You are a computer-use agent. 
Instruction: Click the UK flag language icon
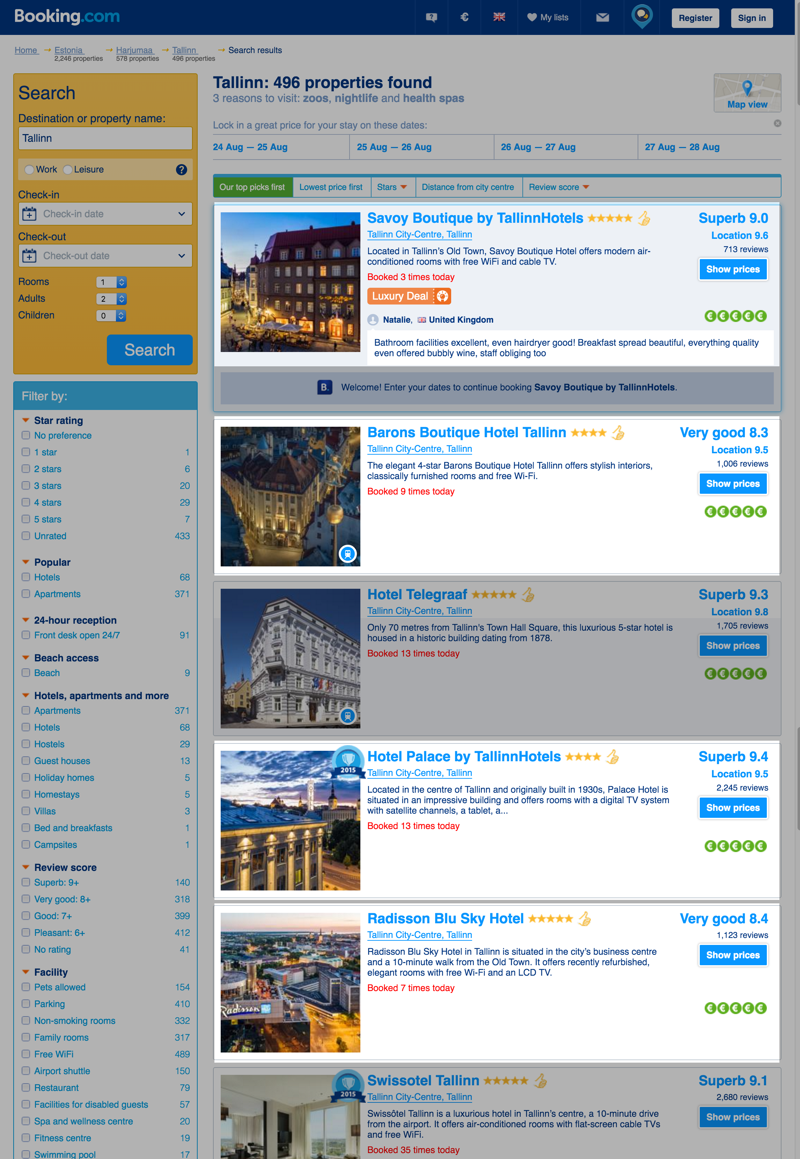499,17
